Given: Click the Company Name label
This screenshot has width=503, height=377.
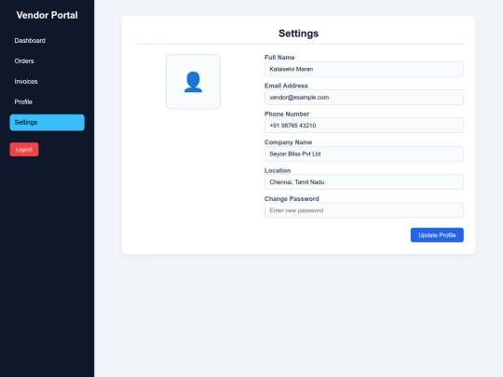Looking at the screenshot, I should [288, 142].
